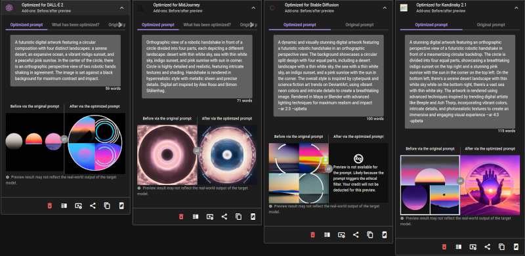Click the Stable Diffusion circle logo icon
The image size is (525, 256).
pyautogui.click(x=272, y=8)
